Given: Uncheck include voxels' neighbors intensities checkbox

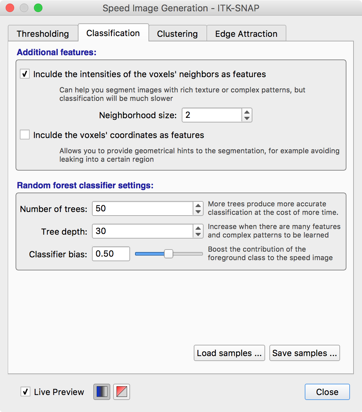Looking at the screenshot, I should (25, 74).
